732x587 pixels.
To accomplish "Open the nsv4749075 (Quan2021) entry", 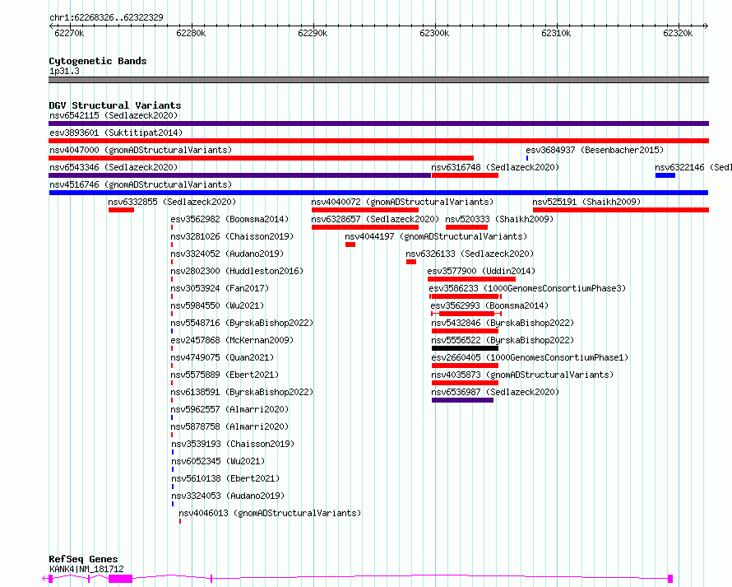I will click(222, 357).
